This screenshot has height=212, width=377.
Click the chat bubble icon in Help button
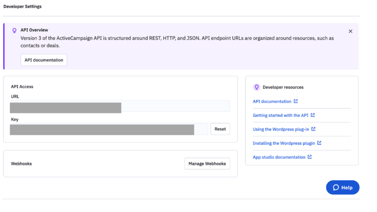click(x=336, y=187)
